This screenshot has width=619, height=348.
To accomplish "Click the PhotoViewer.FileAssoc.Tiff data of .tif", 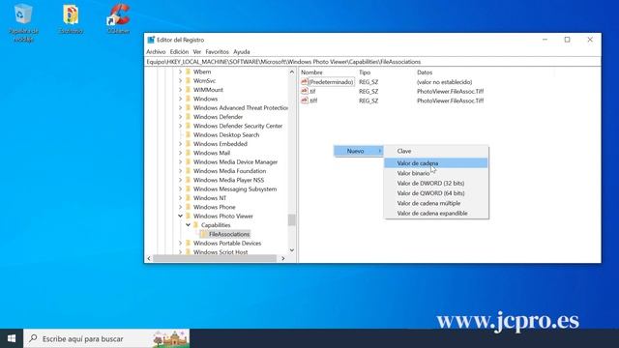I will click(450, 91).
